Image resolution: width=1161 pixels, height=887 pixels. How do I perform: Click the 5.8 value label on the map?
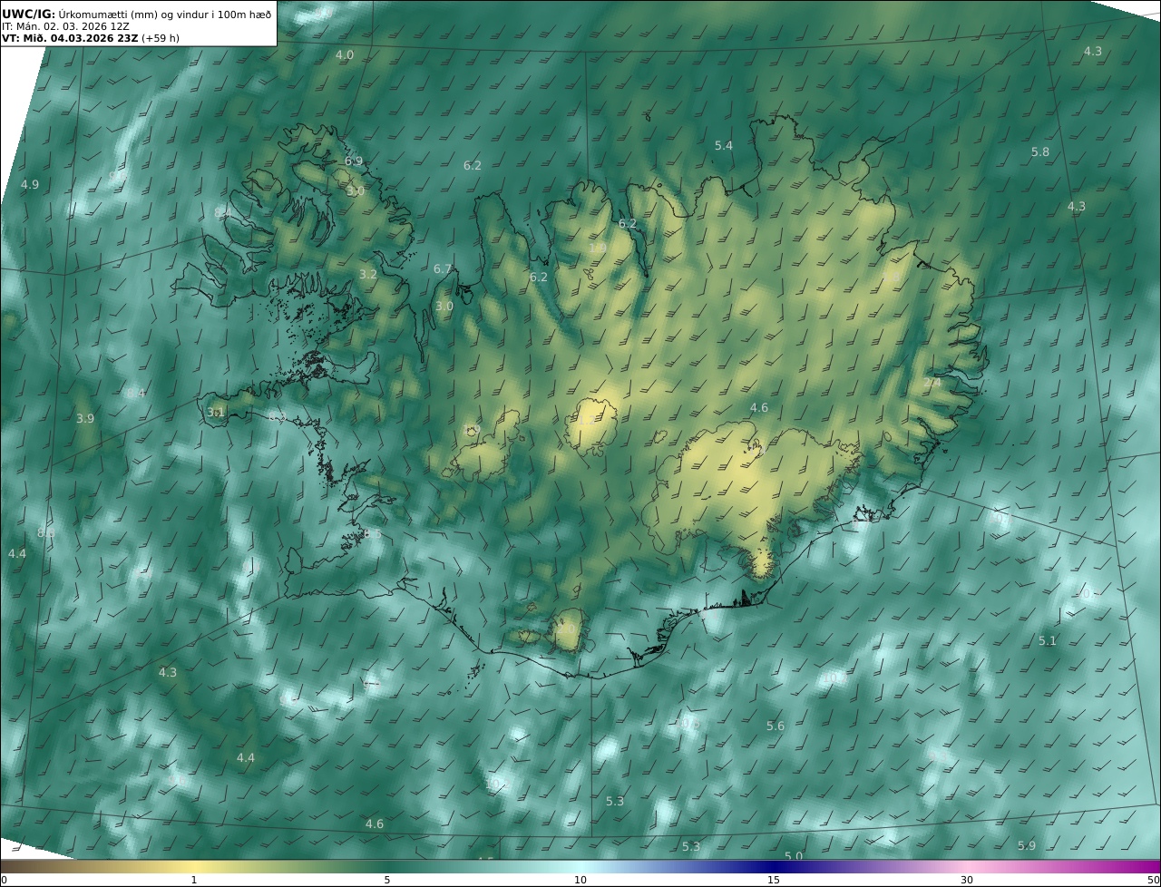[1040, 152]
